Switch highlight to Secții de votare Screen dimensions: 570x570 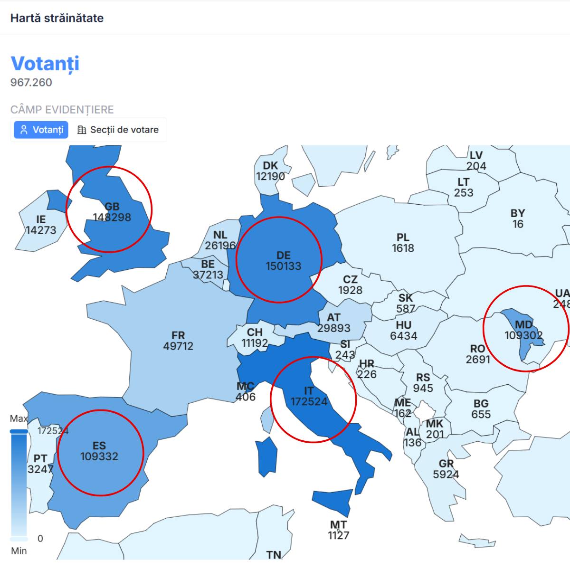[x=118, y=130]
